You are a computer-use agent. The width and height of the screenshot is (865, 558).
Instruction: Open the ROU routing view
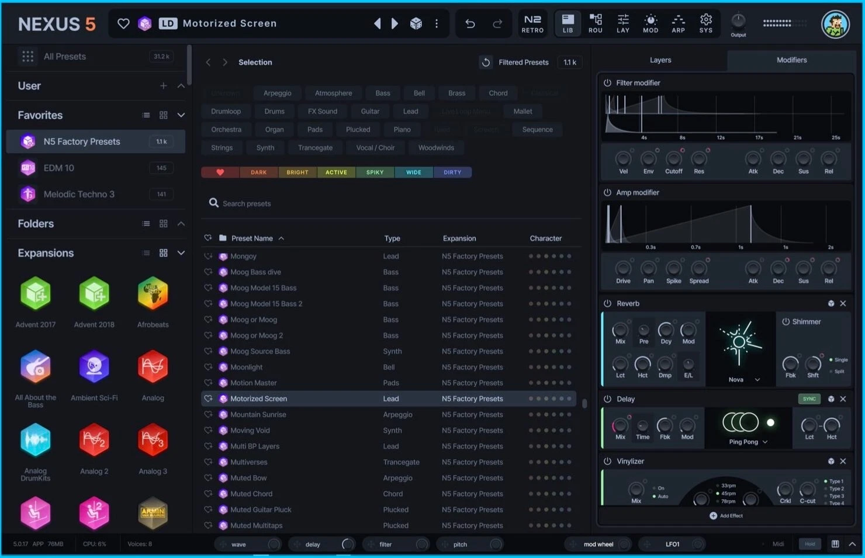(596, 23)
